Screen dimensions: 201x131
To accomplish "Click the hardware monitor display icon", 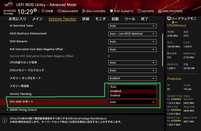I will tap(169, 19).
